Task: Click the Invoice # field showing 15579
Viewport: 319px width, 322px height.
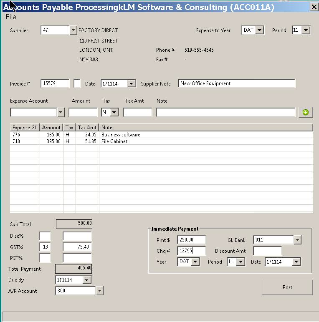Action: coord(55,83)
